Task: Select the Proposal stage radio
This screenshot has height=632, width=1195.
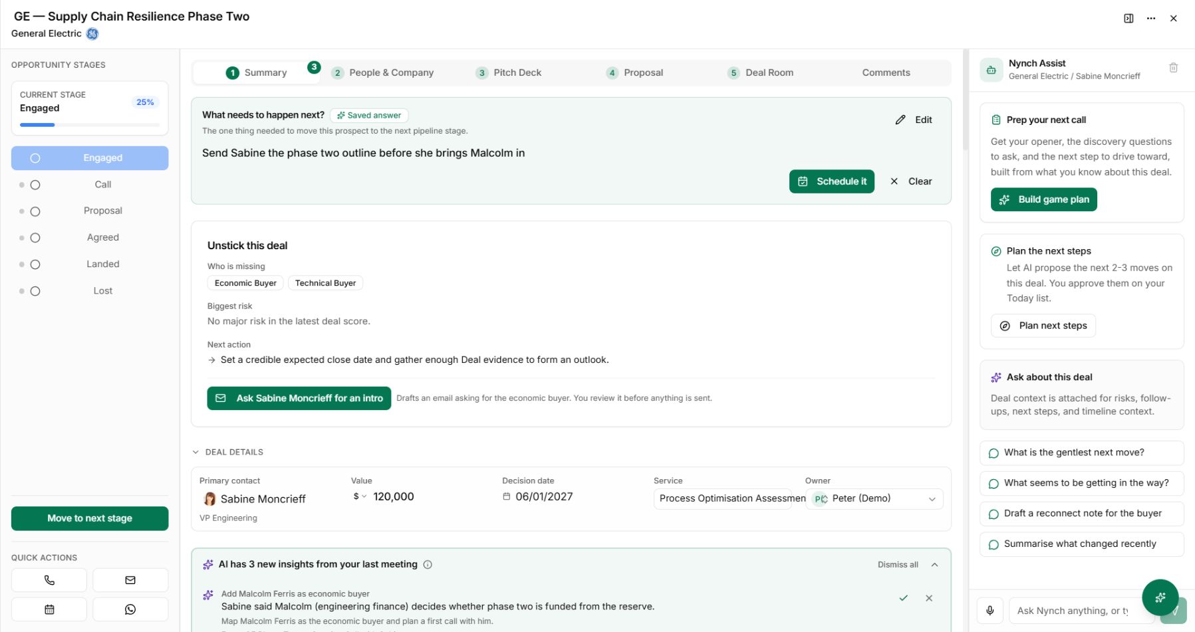Action: [35, 211]
